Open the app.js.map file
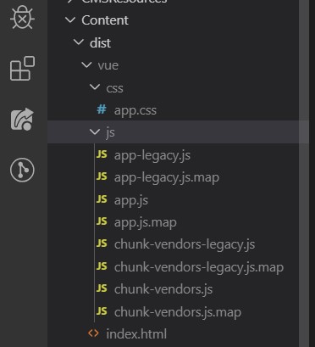 click(x=146, y=222)
